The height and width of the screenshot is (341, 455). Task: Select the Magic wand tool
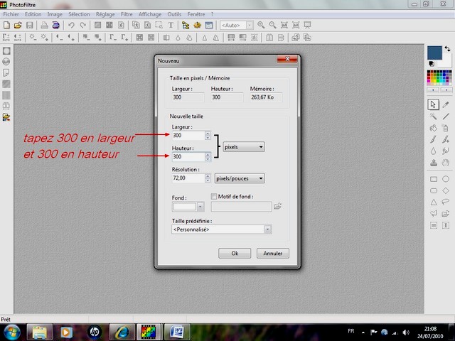tap(433, 117)
